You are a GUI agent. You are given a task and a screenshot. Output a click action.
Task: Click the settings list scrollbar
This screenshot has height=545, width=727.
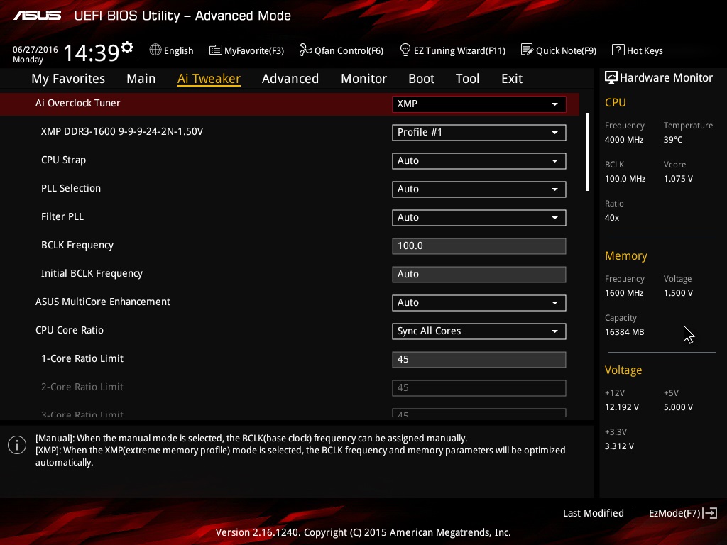587,152
